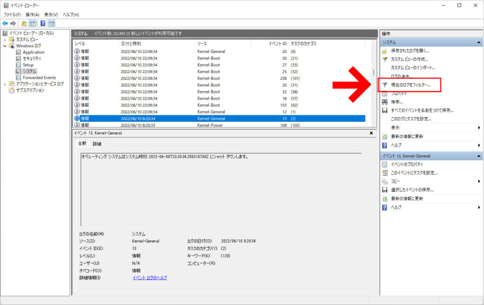The width and height of the screenshot is (484, 305).
Task: Open the コピー submenu arrow in the actions pane
Action: click(479, 181)
